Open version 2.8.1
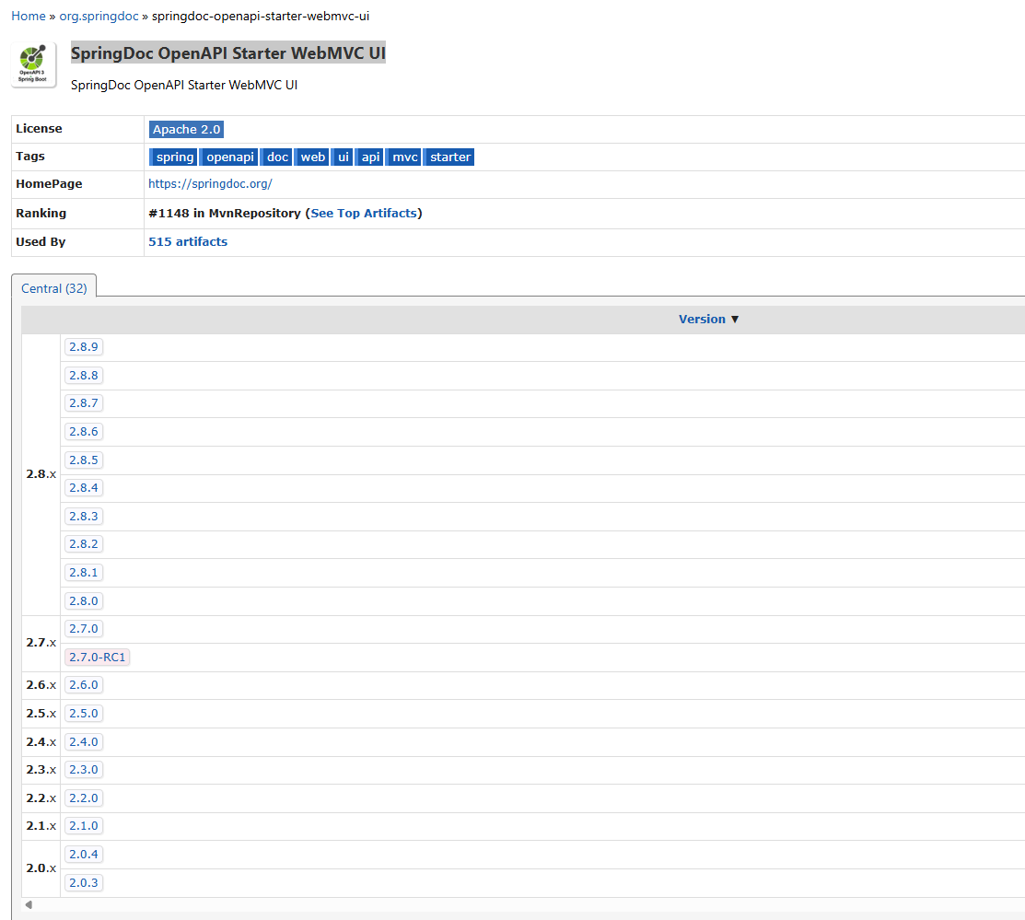 (84, 572)
